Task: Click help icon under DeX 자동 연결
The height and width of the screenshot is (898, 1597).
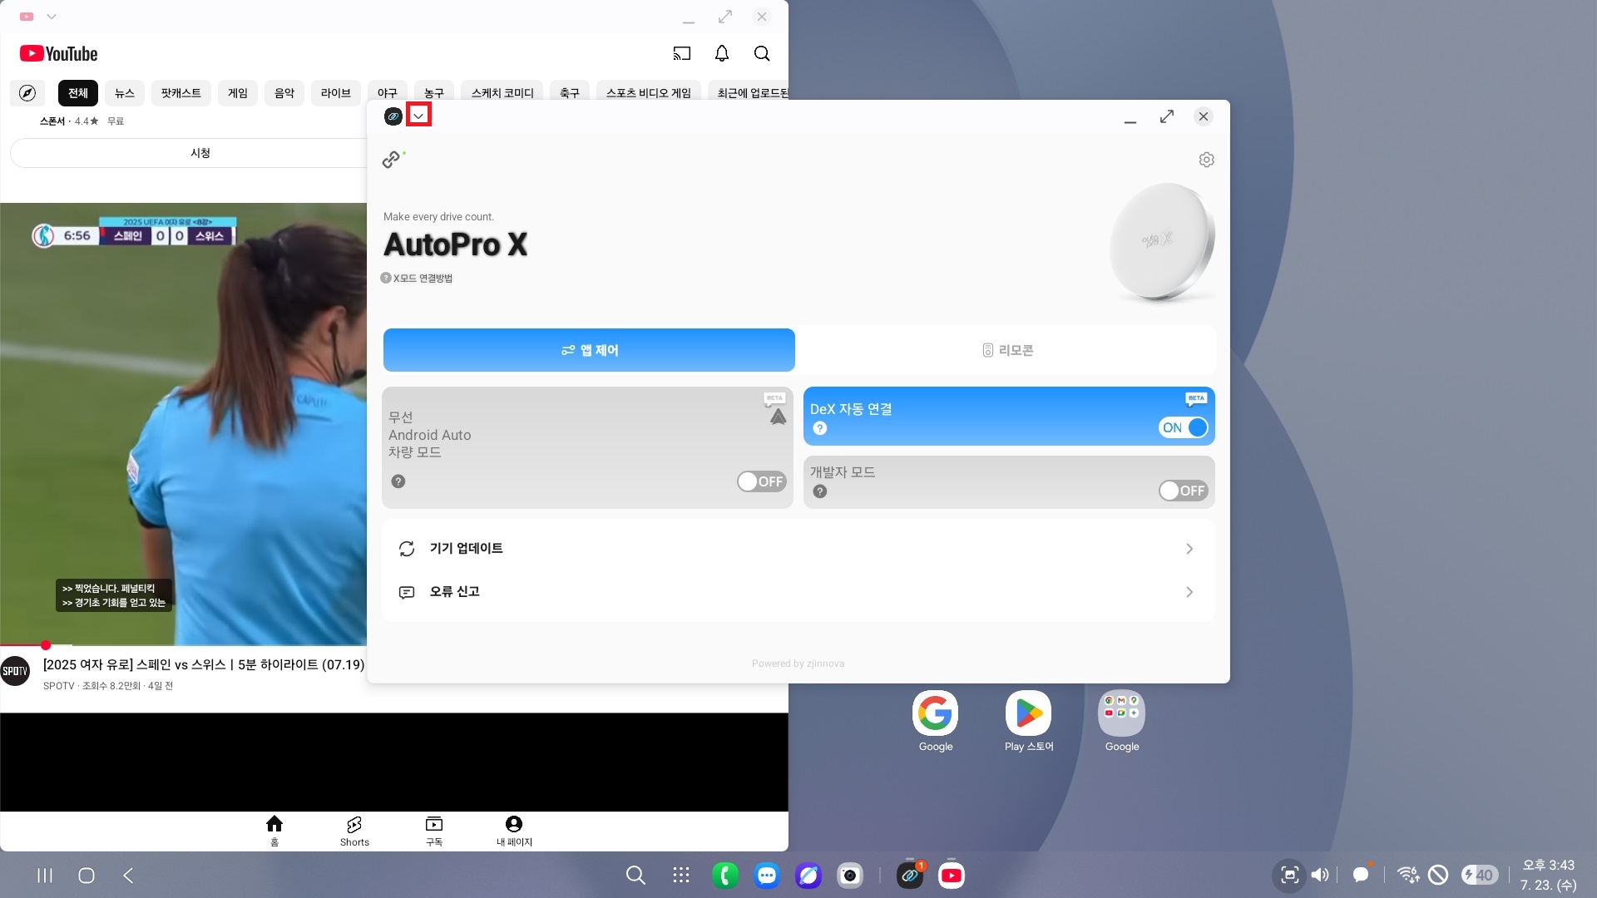Action: coord(820,428)
